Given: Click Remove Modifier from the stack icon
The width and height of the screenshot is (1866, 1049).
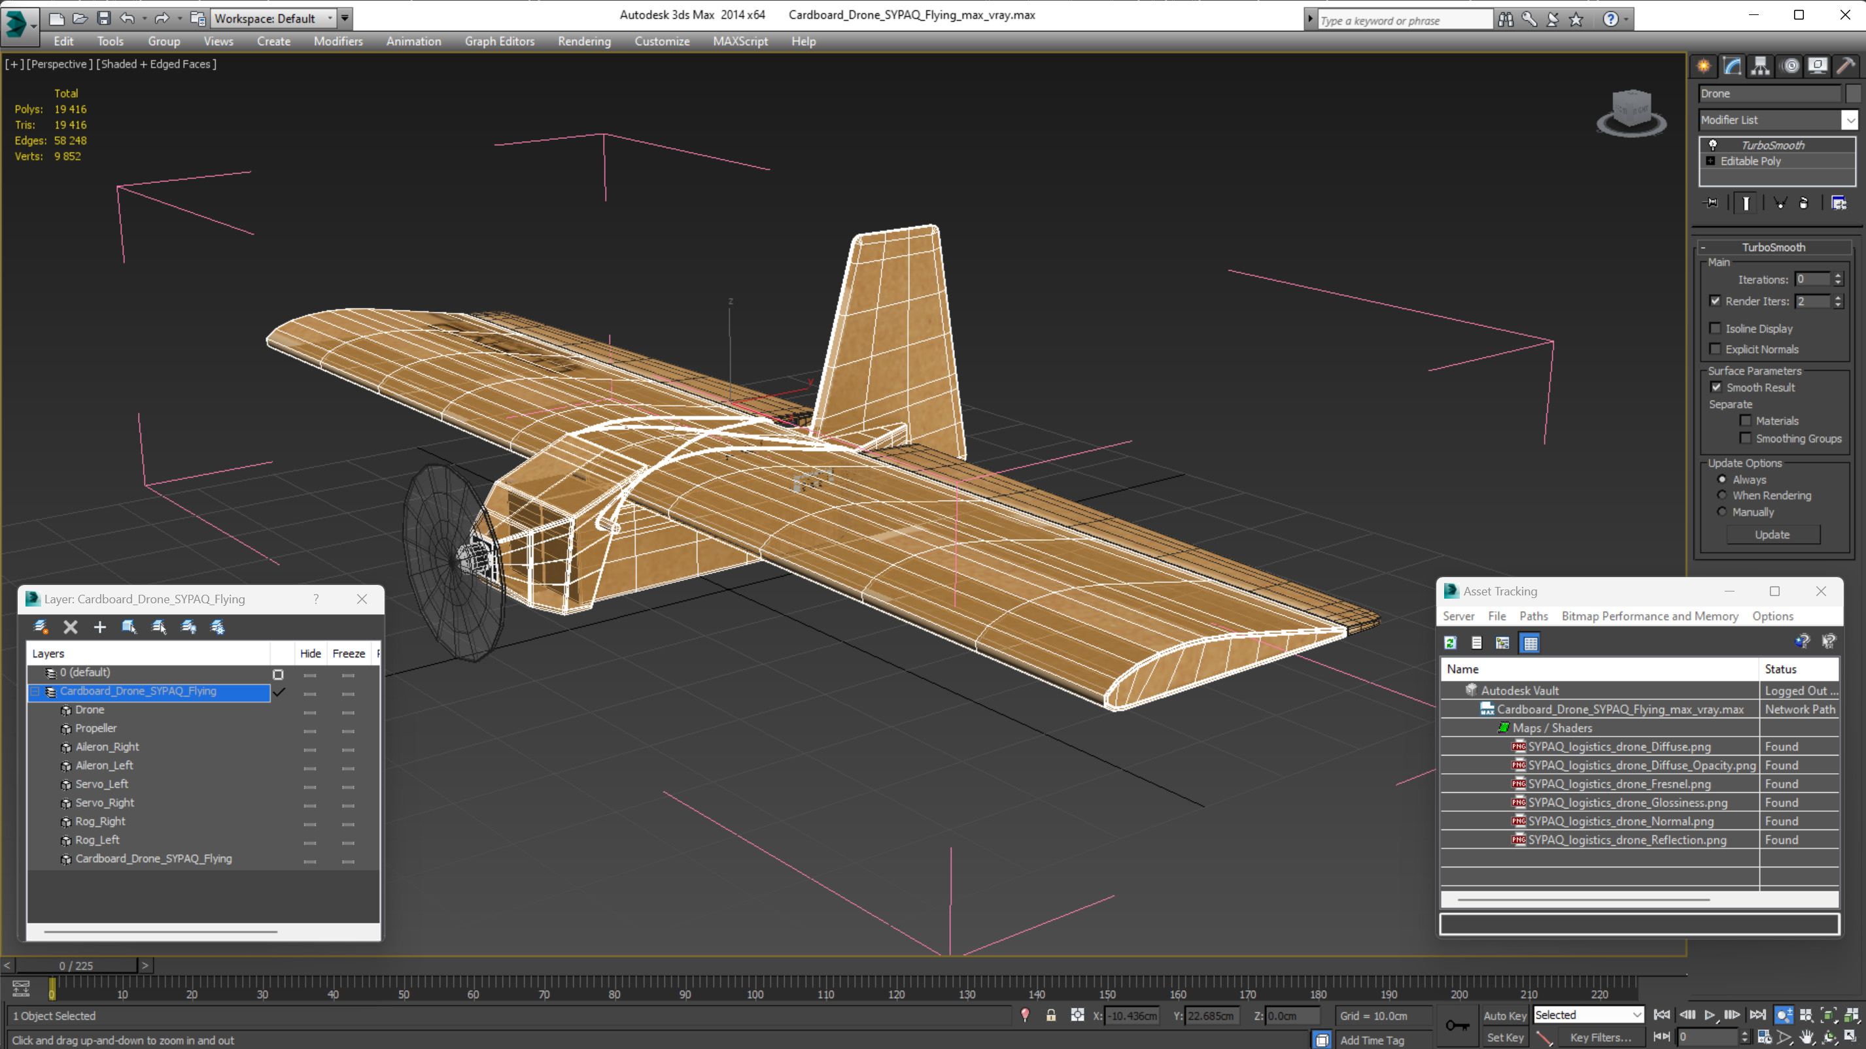Looking at the screenshot, I should 1804,203.
